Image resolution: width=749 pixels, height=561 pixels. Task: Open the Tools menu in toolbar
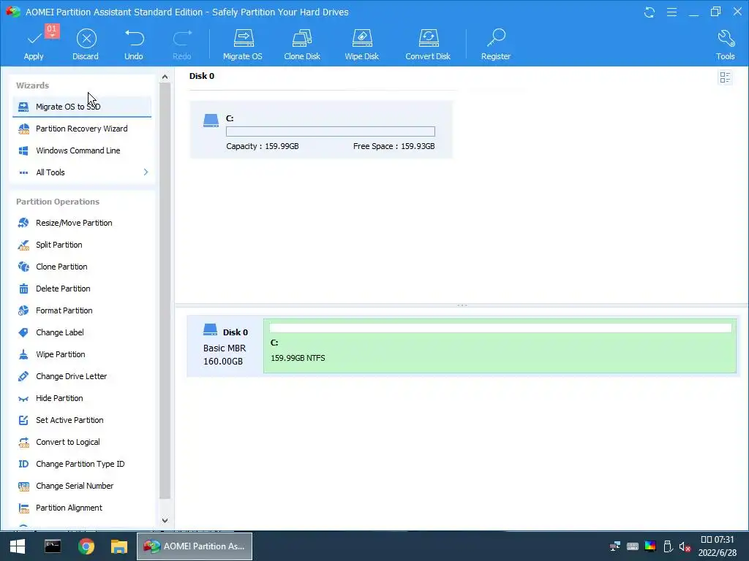point(725,45)
